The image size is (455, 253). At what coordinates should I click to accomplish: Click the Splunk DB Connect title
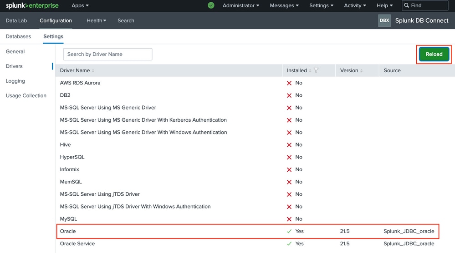point(422,20)
